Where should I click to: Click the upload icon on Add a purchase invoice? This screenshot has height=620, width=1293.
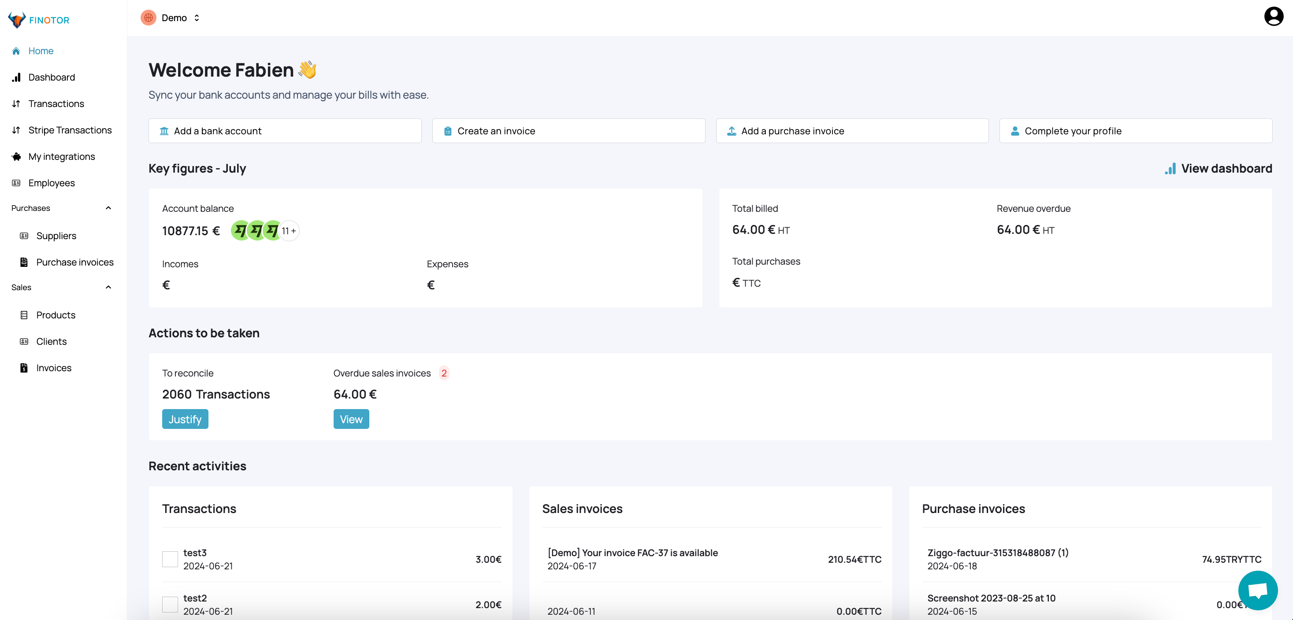pyautogui.click(x=732, y=131)
